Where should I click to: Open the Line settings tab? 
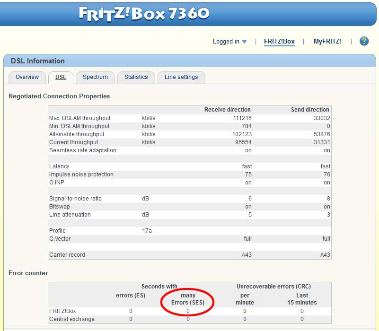181,77
